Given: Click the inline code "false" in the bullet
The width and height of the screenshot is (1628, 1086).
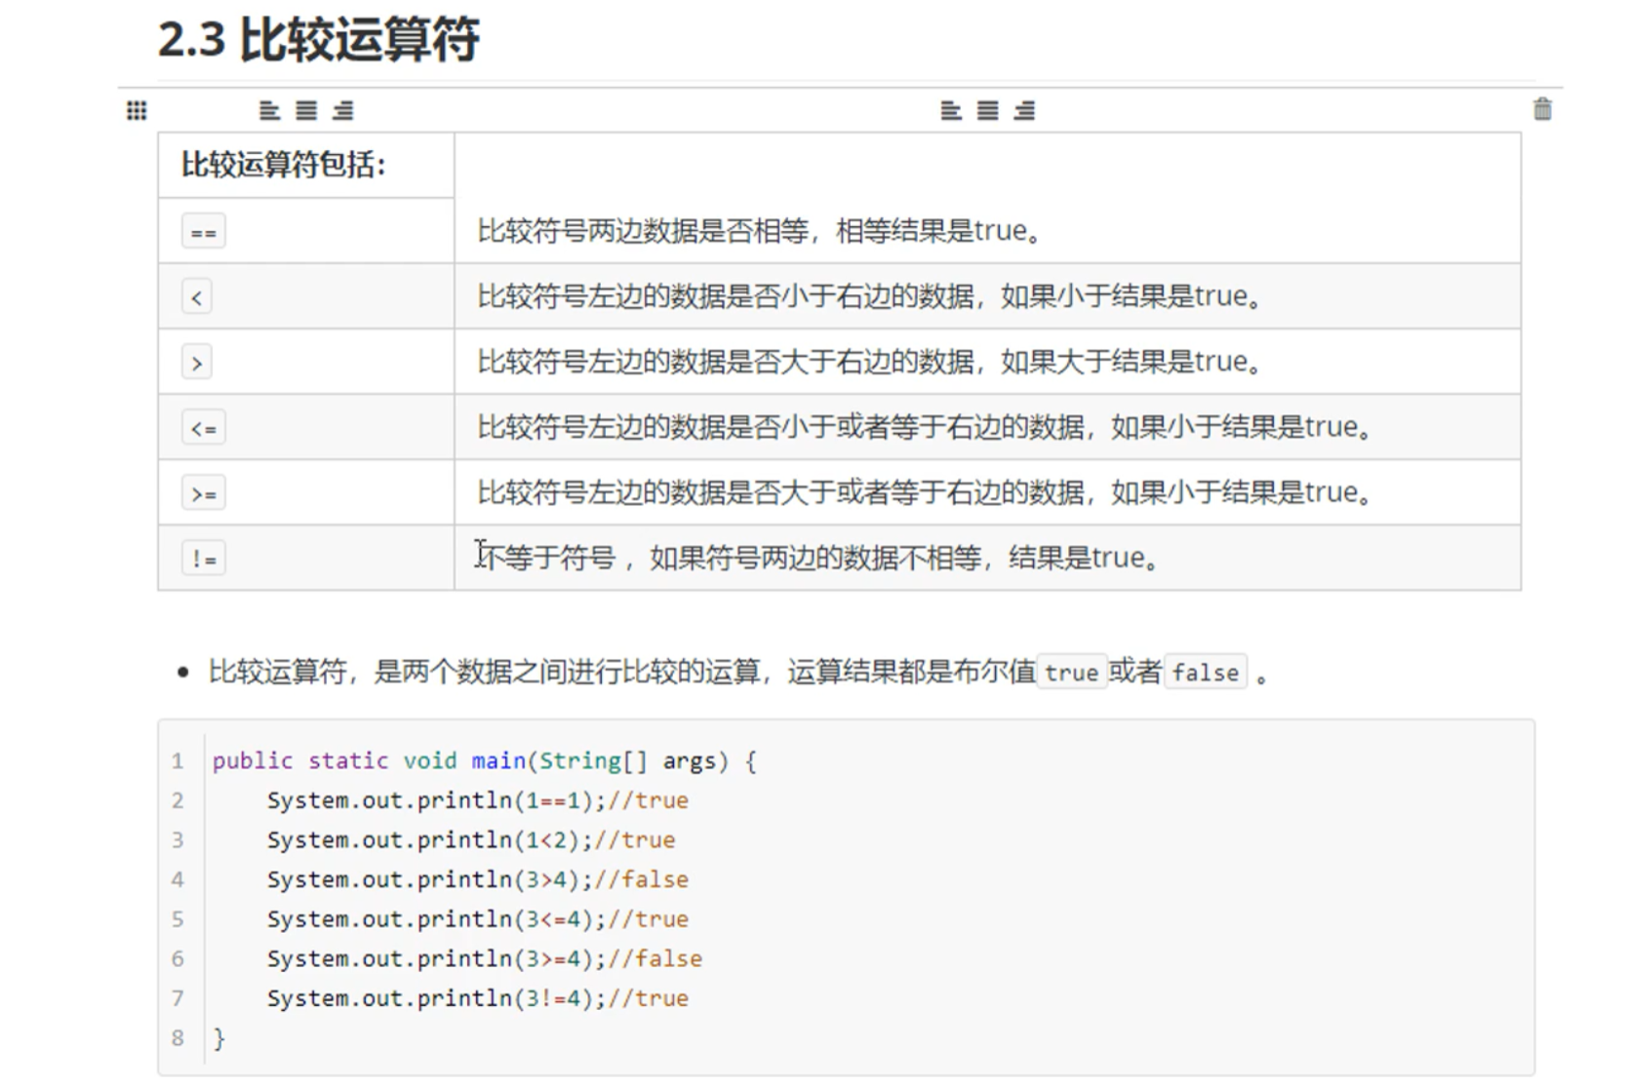Looking at the screenshot, I should pos(1206,673).
